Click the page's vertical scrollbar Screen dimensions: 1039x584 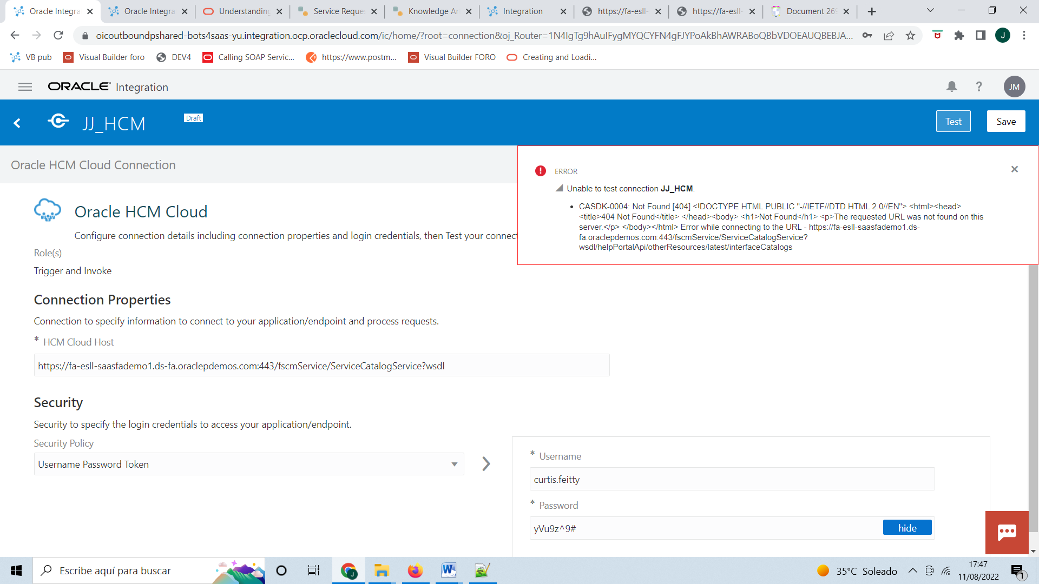click(1033, 400)
